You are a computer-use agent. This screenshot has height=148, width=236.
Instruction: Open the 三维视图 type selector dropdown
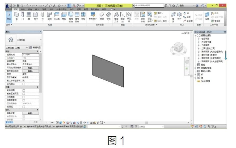point(41,40)
